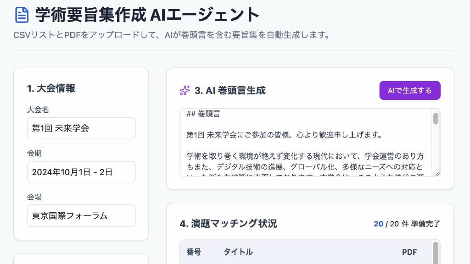Screen dimensions: 470x264
Task: Click the 1. 大会情報 section heading
Action: pyautogui.click(x=51, y=88)
